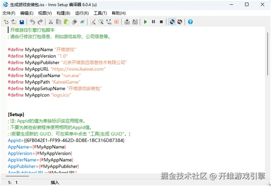The height and width of the screenshot is (186, 271).
Task: Click the vertical scrollbar thumb
Action: tap(268, 54)
